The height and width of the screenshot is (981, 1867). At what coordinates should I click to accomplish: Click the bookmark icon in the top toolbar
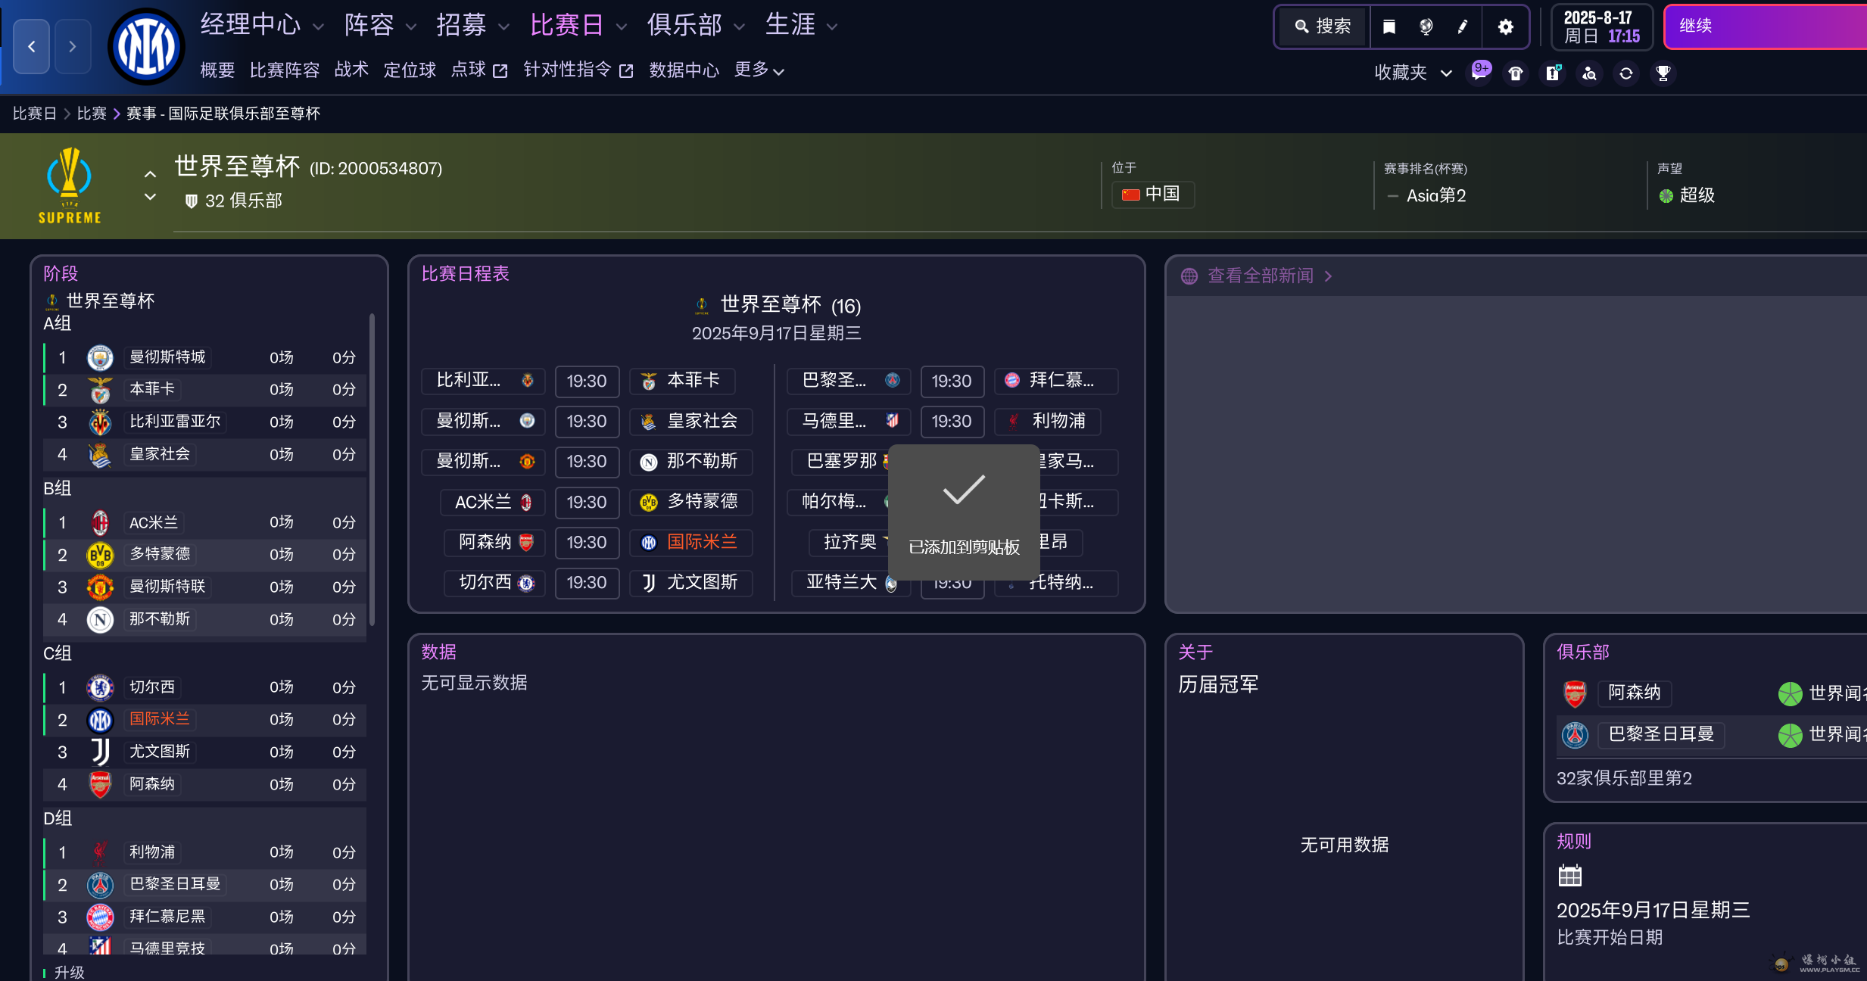coord(1389,27)
